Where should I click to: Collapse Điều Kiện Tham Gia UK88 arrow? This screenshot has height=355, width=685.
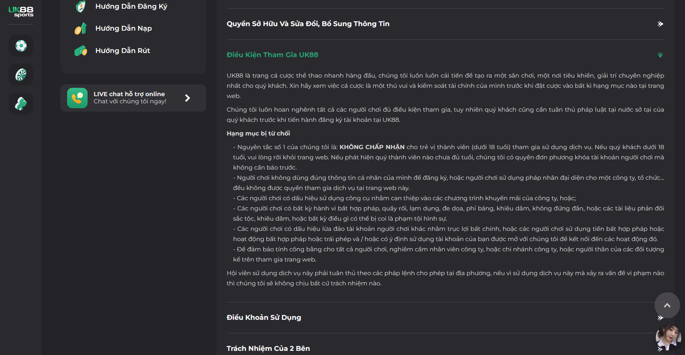pos(660,55)
